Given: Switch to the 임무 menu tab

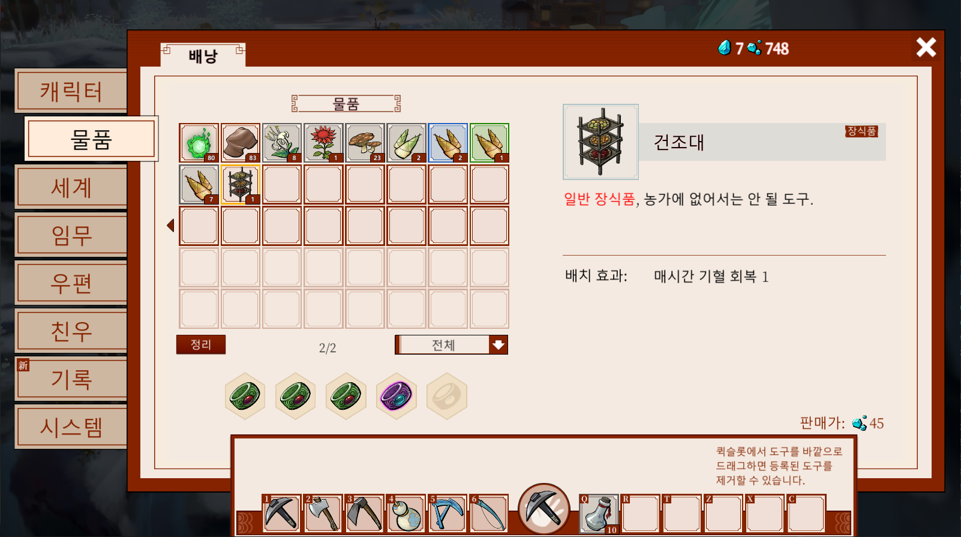Looking at the screenshot, I should tap(71, 235).
